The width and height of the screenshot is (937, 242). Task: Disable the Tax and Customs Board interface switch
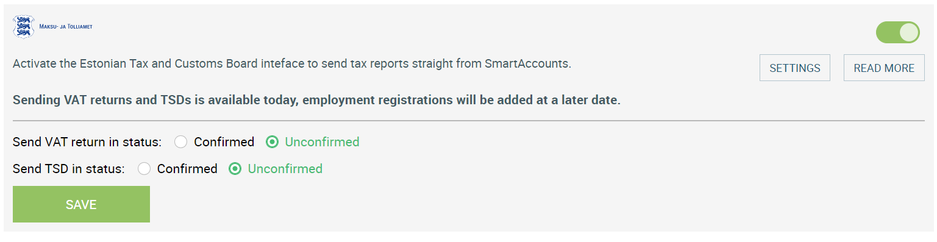click(897, 32)
